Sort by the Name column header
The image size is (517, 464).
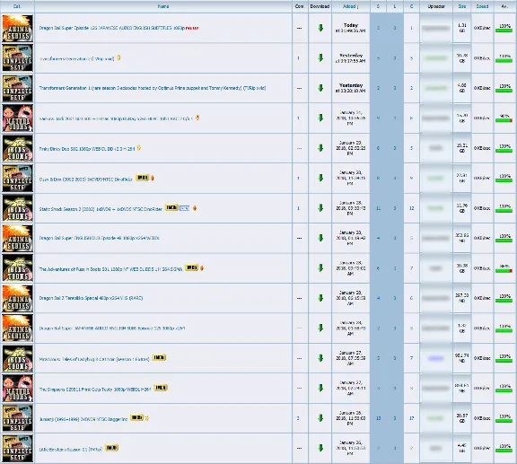pos(163,6)
